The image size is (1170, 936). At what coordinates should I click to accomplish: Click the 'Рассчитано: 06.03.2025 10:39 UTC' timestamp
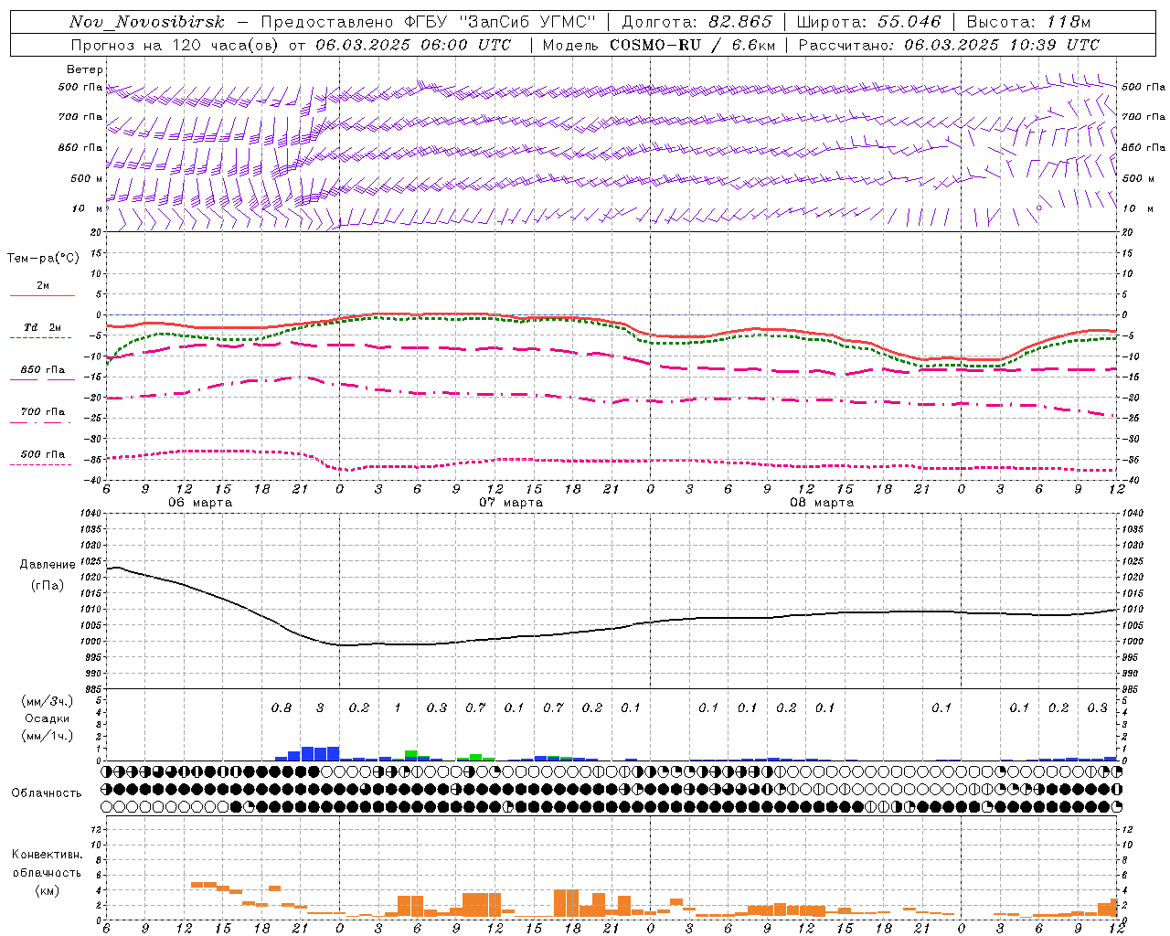click(x=949, y=44)
